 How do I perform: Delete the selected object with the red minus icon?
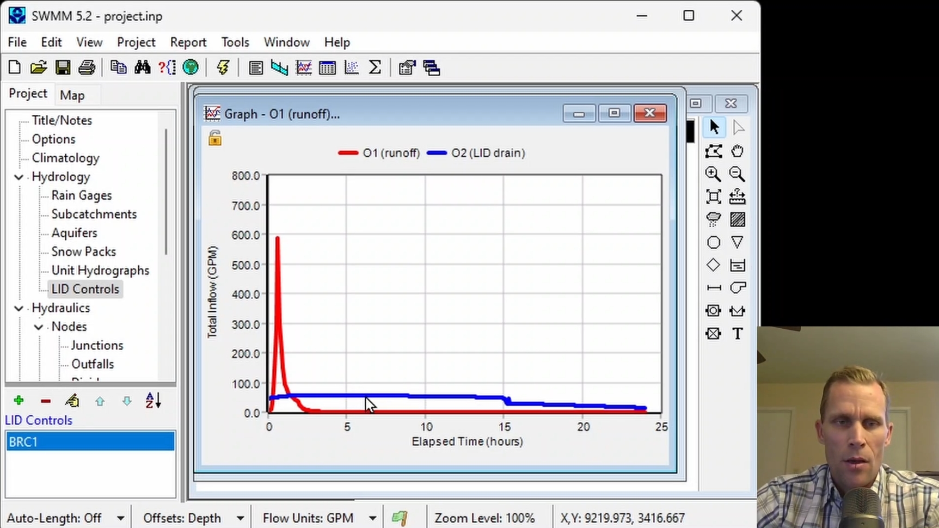pyautogui.click(x=46, y=401)
